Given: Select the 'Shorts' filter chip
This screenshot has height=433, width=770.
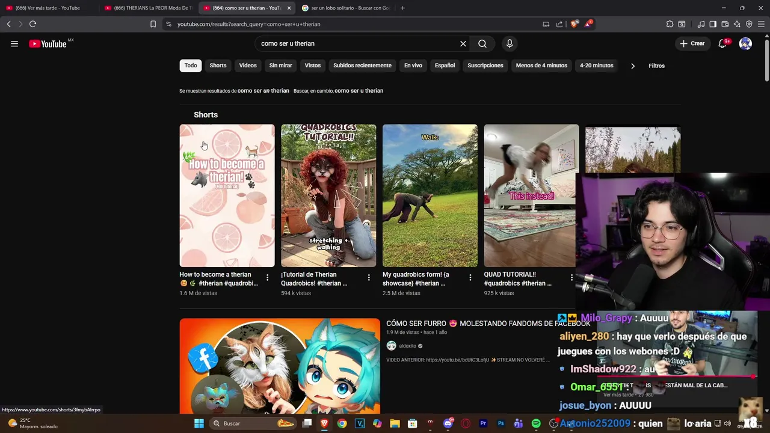Looking at the screenshot, I should [218, 66].
